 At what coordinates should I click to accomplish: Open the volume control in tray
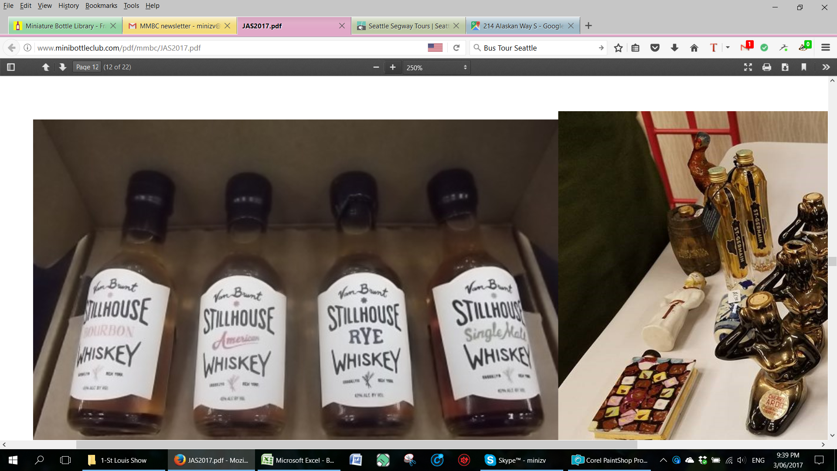click(741, 460)
